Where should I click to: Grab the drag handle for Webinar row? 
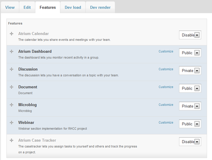[11, 123]
